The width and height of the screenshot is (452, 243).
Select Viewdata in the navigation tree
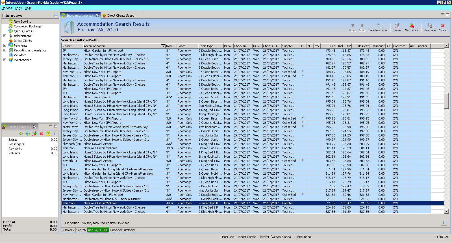coord(20,55)
